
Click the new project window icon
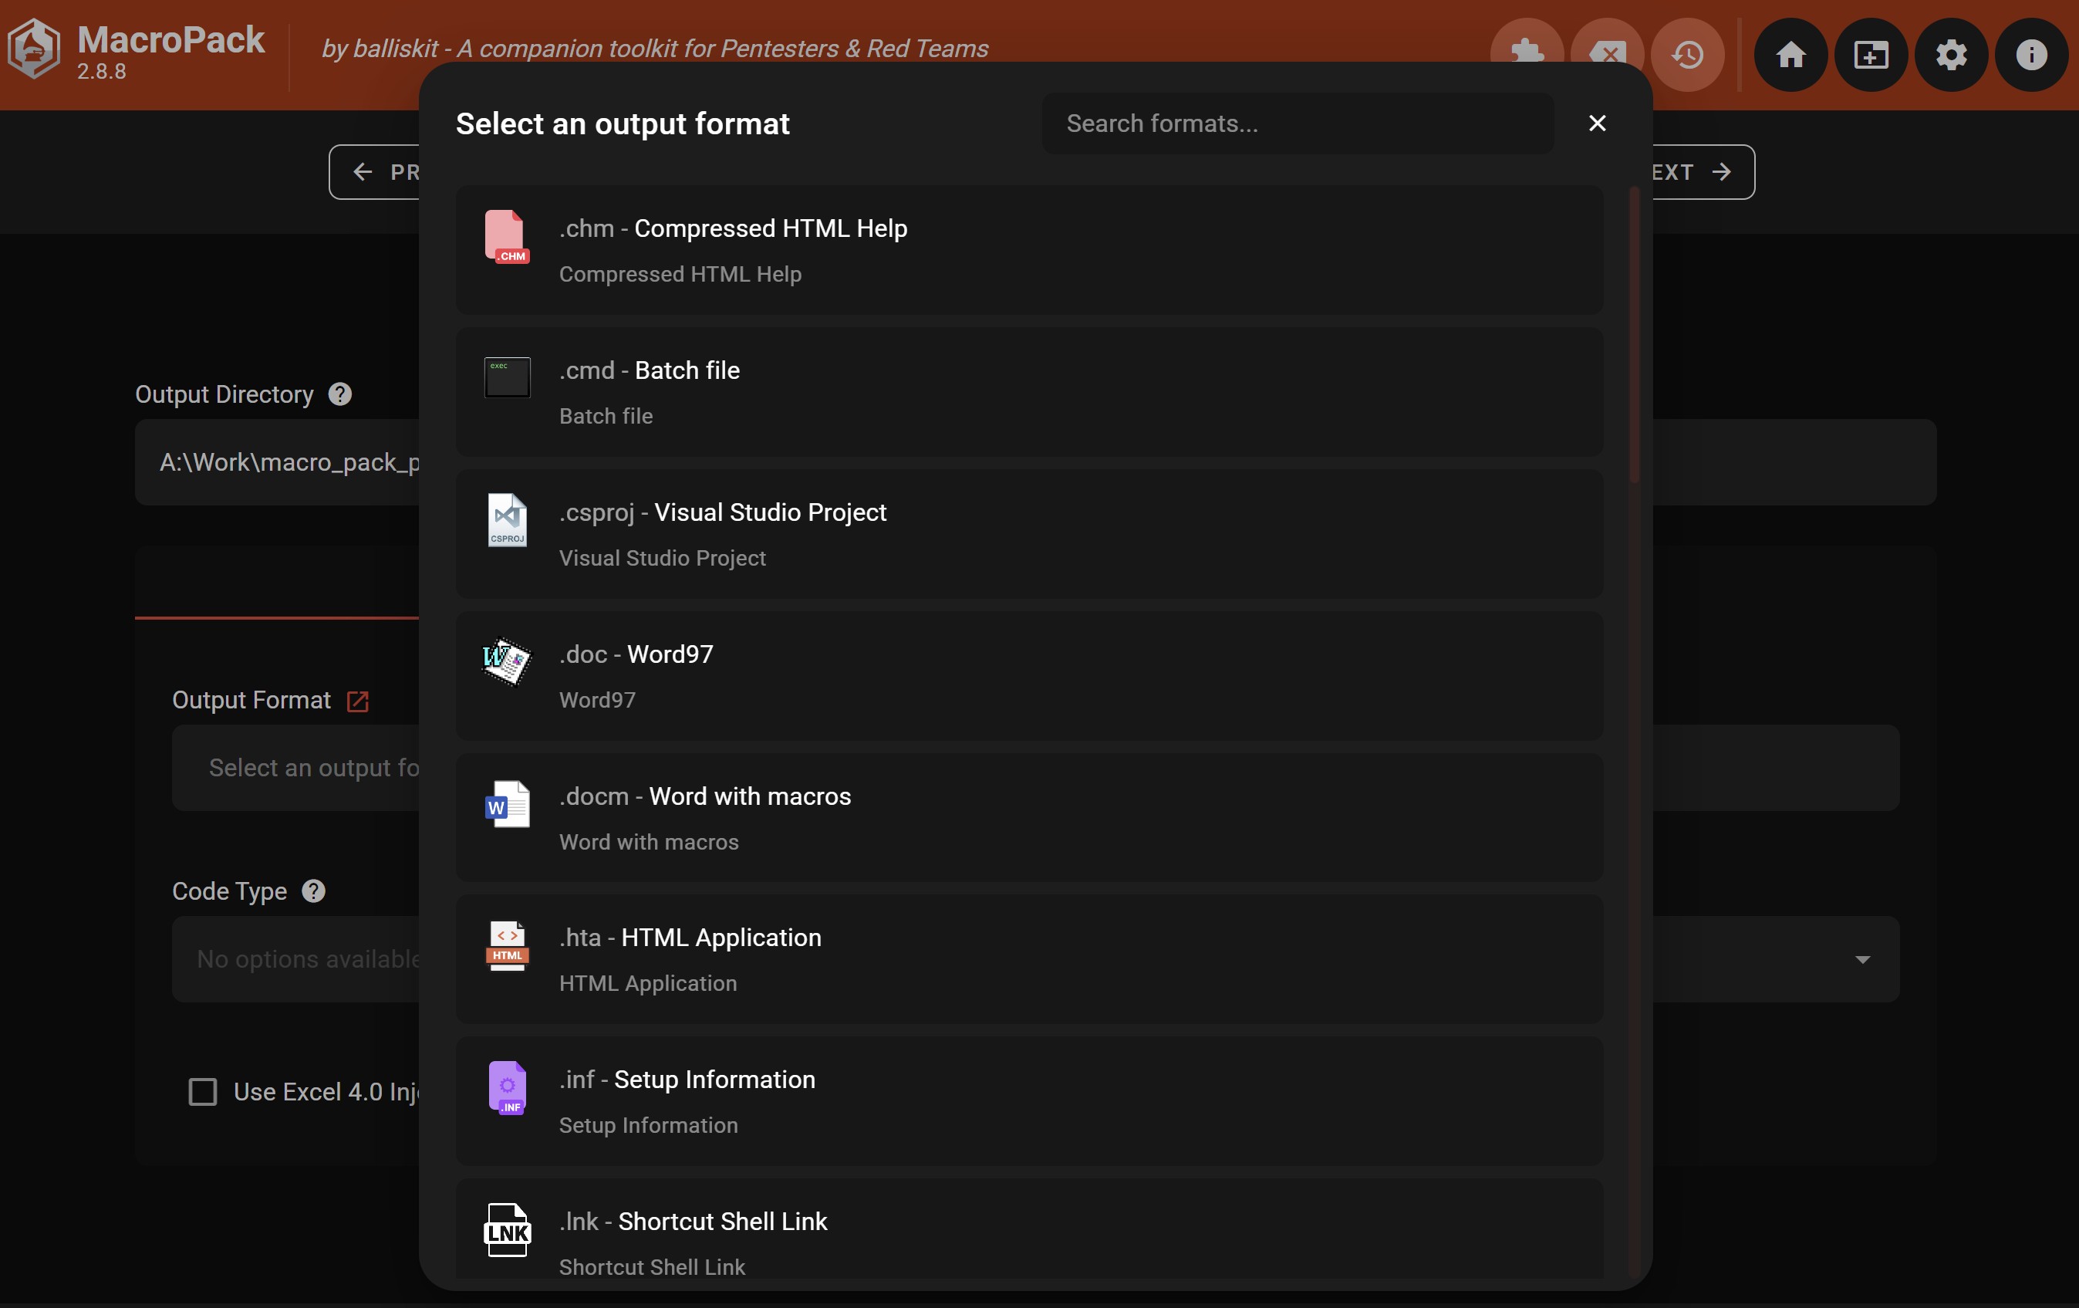click(x=1871, y=55)
